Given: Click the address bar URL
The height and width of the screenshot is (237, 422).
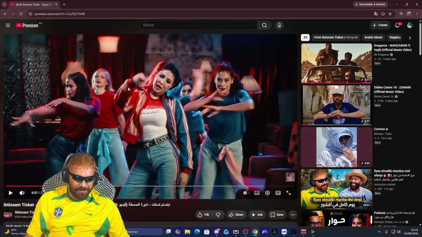Looking at the screenshot, I should 60,14.
